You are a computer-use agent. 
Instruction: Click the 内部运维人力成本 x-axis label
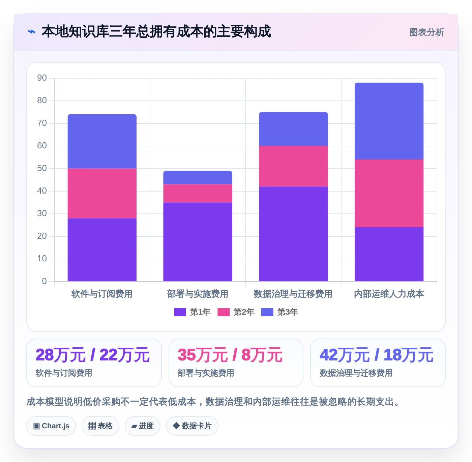tap(389, 294)
